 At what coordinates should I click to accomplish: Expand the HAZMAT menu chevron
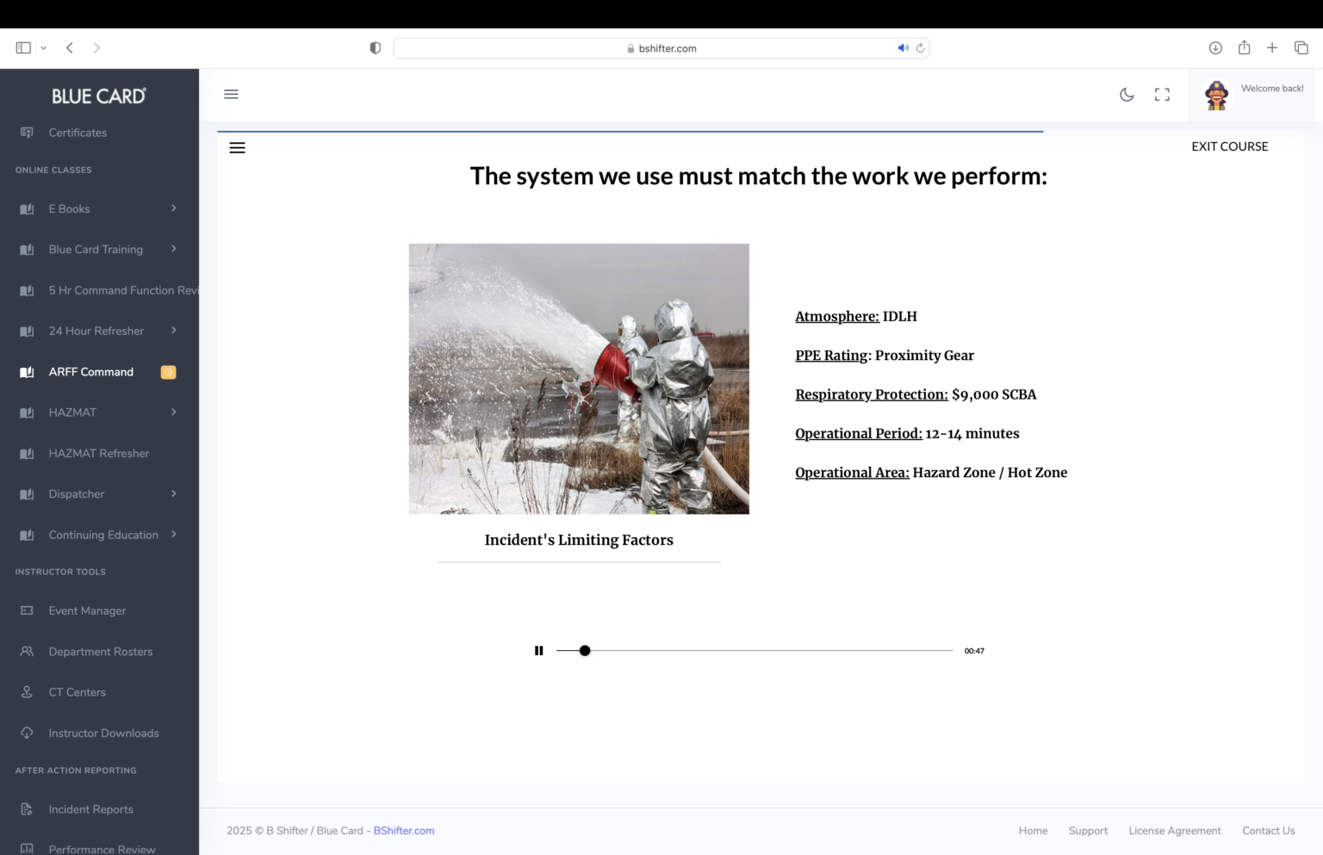173,412
